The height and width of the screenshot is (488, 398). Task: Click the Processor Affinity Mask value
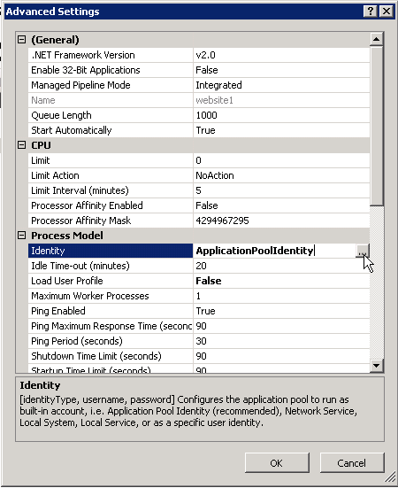281,221
